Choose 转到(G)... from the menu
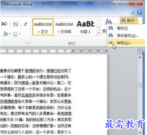 click(126, 43)
